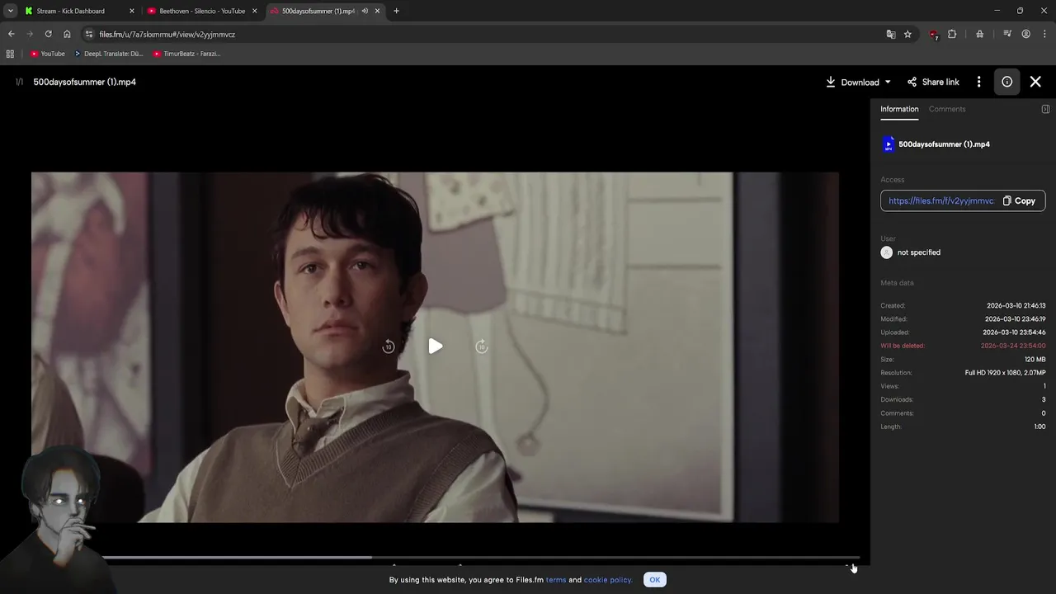This screenshot has height=594, width=1056.
Task: Go to browser home page
Action: pyautogui.click(x=67, y=34)
